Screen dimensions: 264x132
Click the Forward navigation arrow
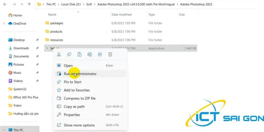pyautogui.click(x=14, y=4)
